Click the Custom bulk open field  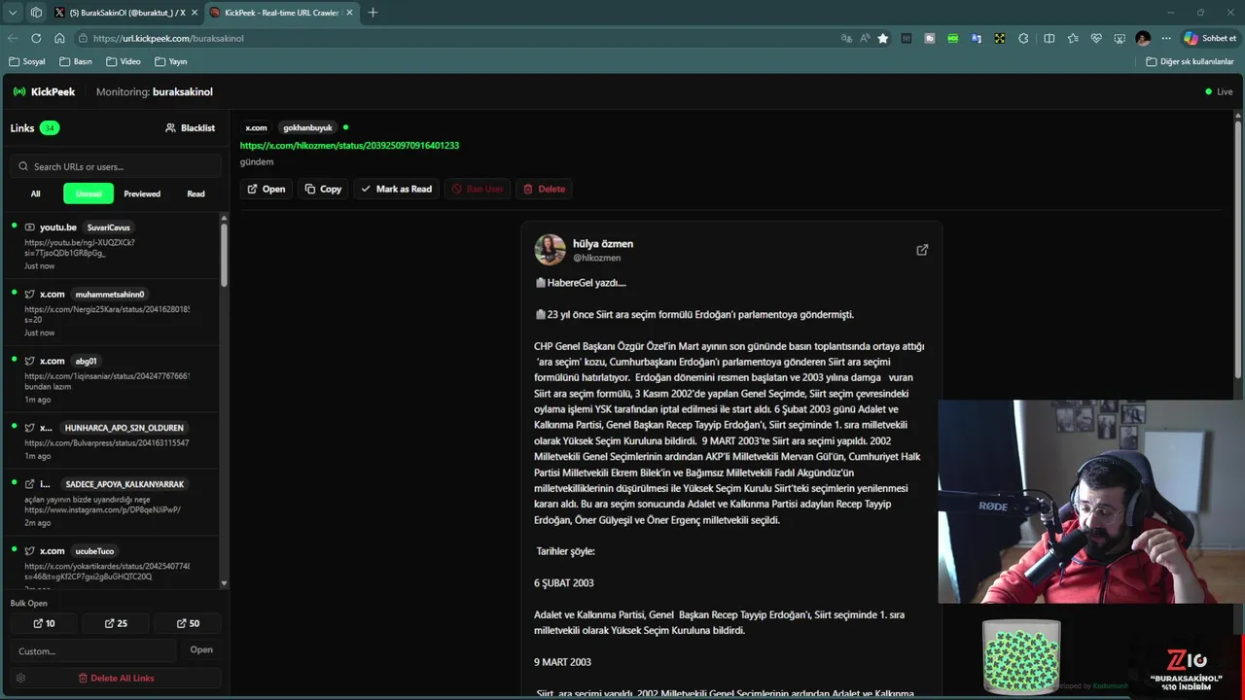click(93, 650)
